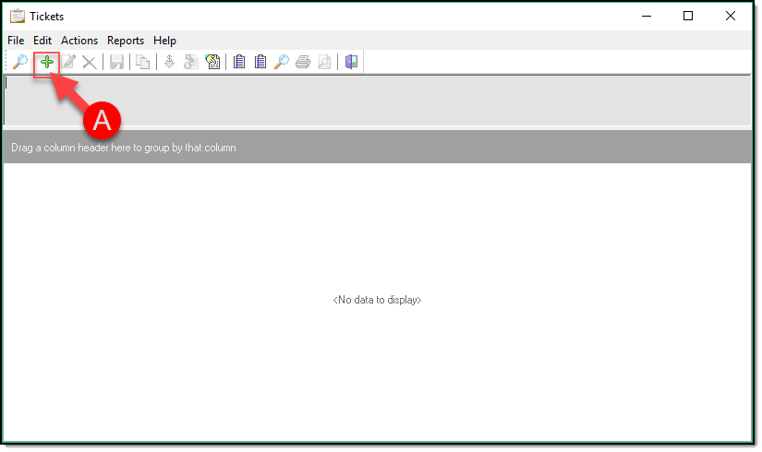Click the grayed downward arrow toolbar icon
Viewport: 762px width, 452px height.
coord(169,62)
